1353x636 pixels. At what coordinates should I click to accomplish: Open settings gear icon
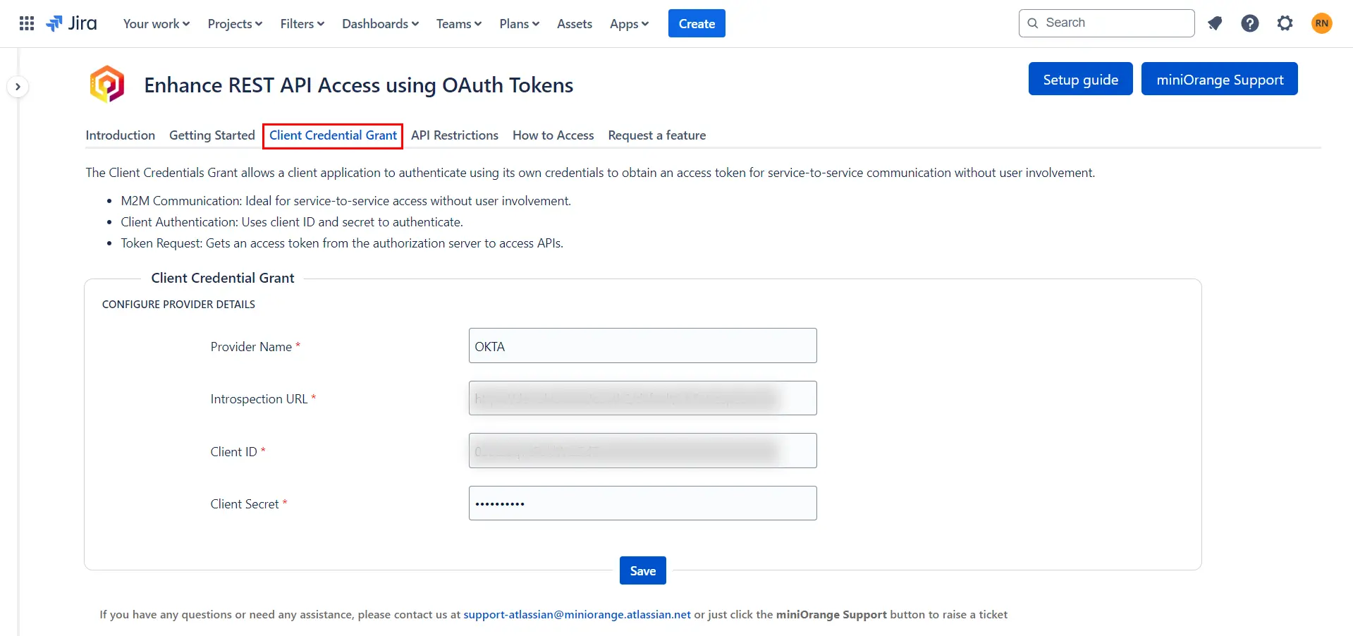(1285, 23)
